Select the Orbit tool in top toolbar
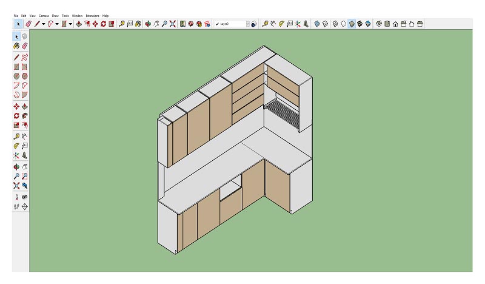Image resolution: width=485 pixels, height=284 pixels. [x=148, y=24]
